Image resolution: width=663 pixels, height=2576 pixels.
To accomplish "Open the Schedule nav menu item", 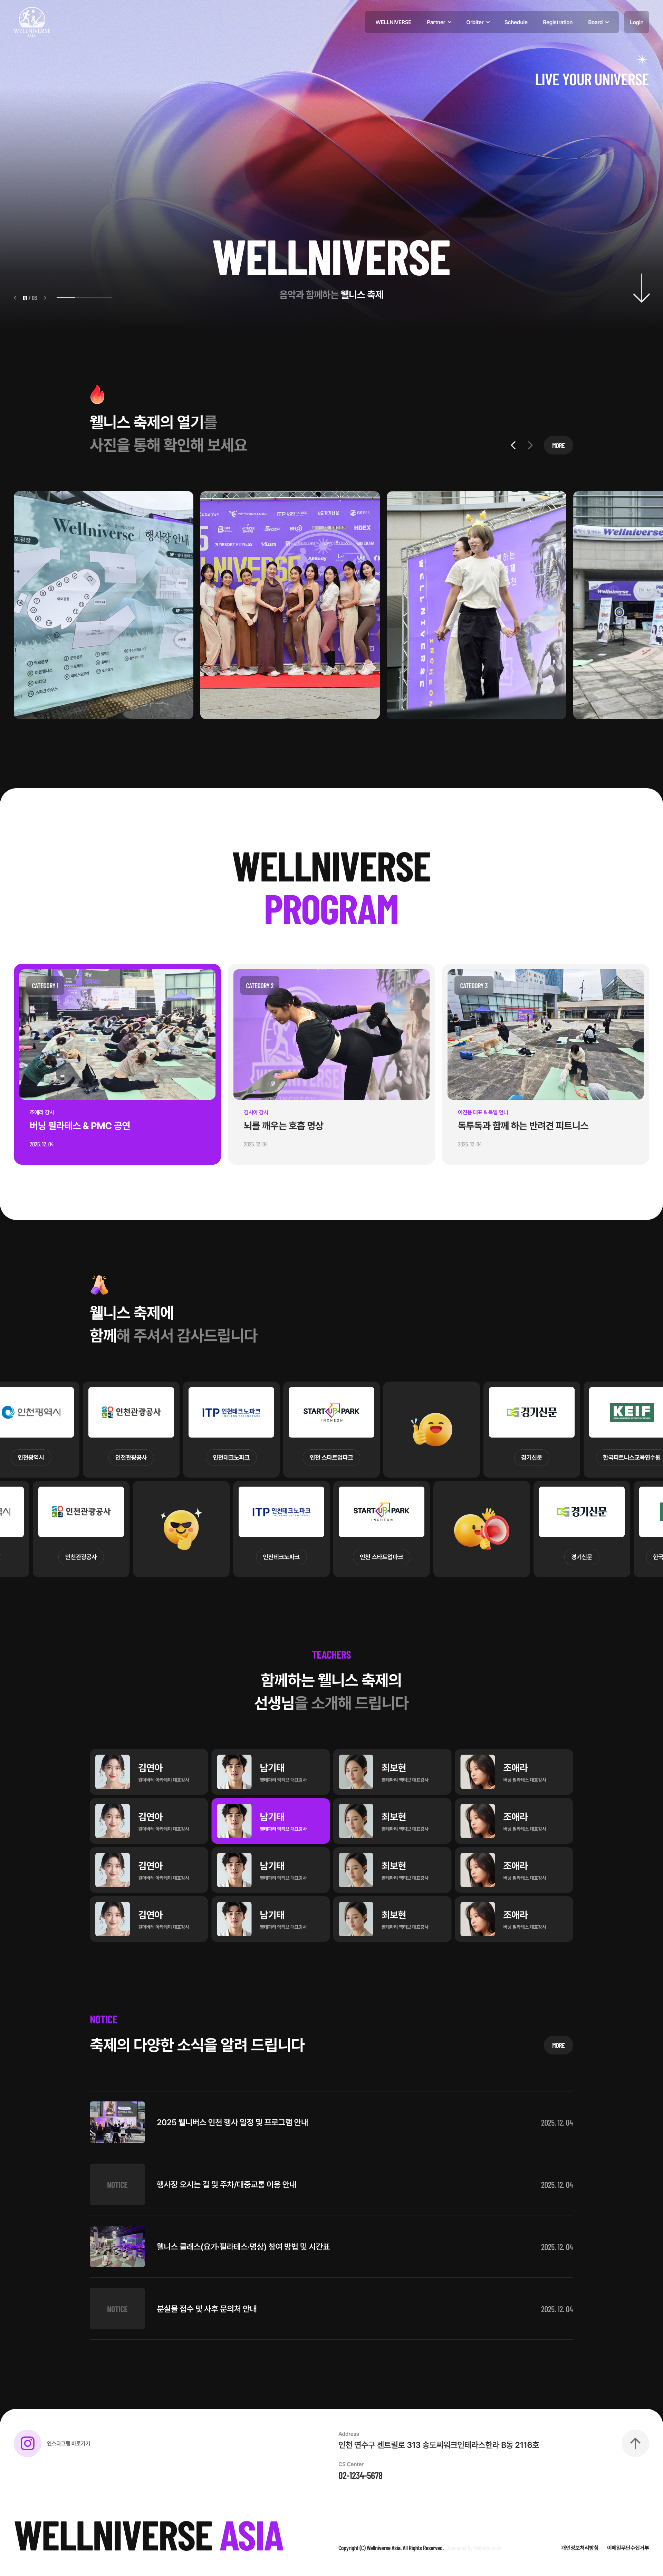I will (x=516, y=22).
